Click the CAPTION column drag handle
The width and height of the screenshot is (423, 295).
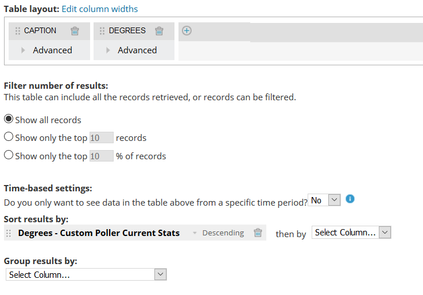click(17, 31)
